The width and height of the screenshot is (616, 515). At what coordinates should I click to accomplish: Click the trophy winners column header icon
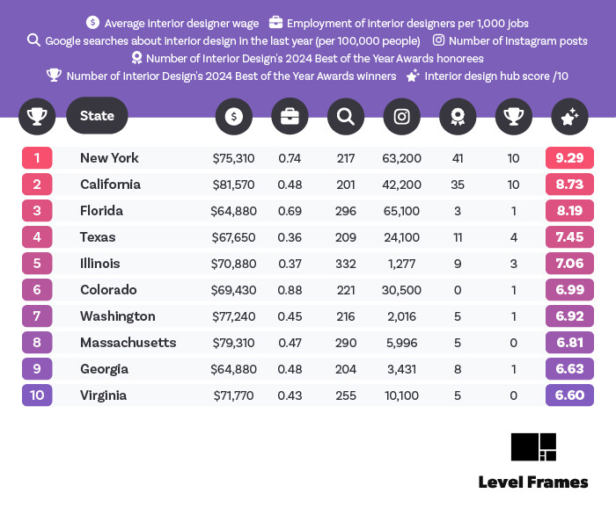[514, 116]
